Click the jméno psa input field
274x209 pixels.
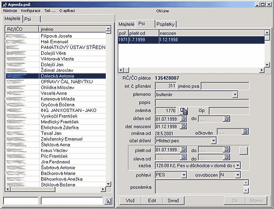225,86
